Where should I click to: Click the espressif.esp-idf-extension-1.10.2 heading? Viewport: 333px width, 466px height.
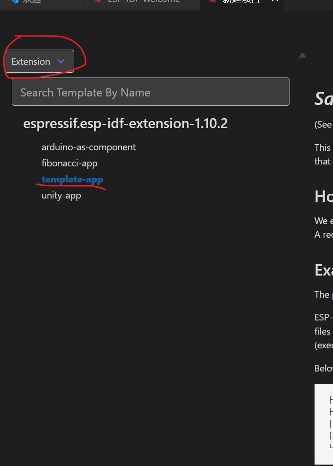coord(125,123)
